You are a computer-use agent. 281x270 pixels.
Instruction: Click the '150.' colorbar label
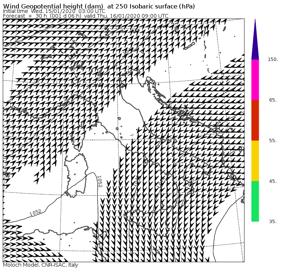pos(273,59)
